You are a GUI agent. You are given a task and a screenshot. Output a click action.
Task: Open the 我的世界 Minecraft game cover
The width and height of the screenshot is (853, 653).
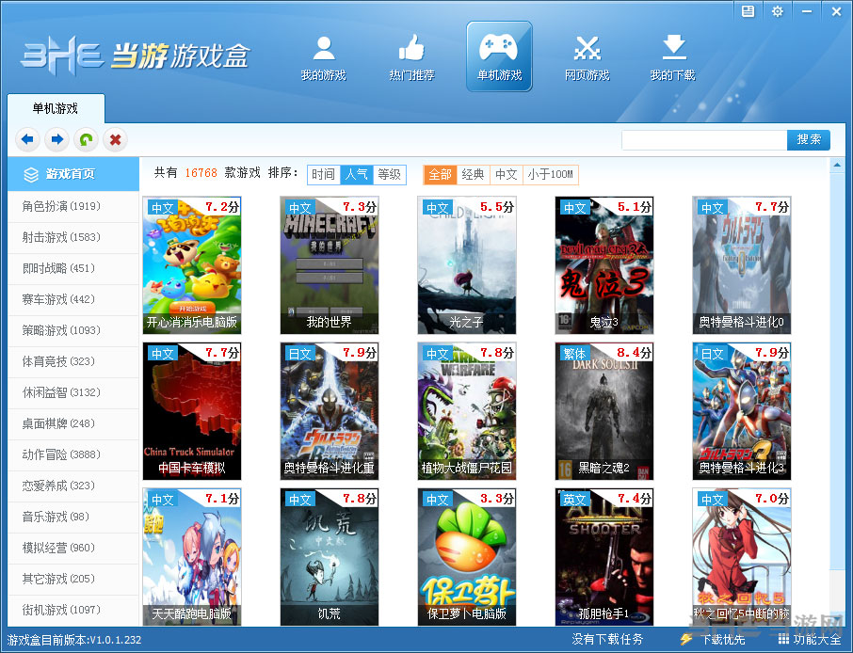coord(330,265)
